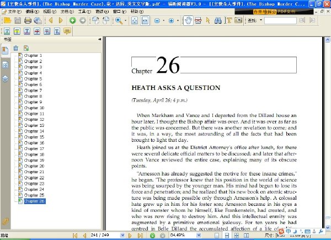This screenshot has width=331, height=240.
Task: Collapse the bookmarks panel with double arrow
Action: point(100,39)
